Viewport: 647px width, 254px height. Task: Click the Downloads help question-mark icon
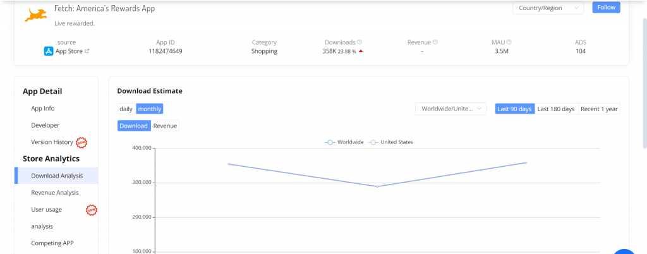(360, 42)
